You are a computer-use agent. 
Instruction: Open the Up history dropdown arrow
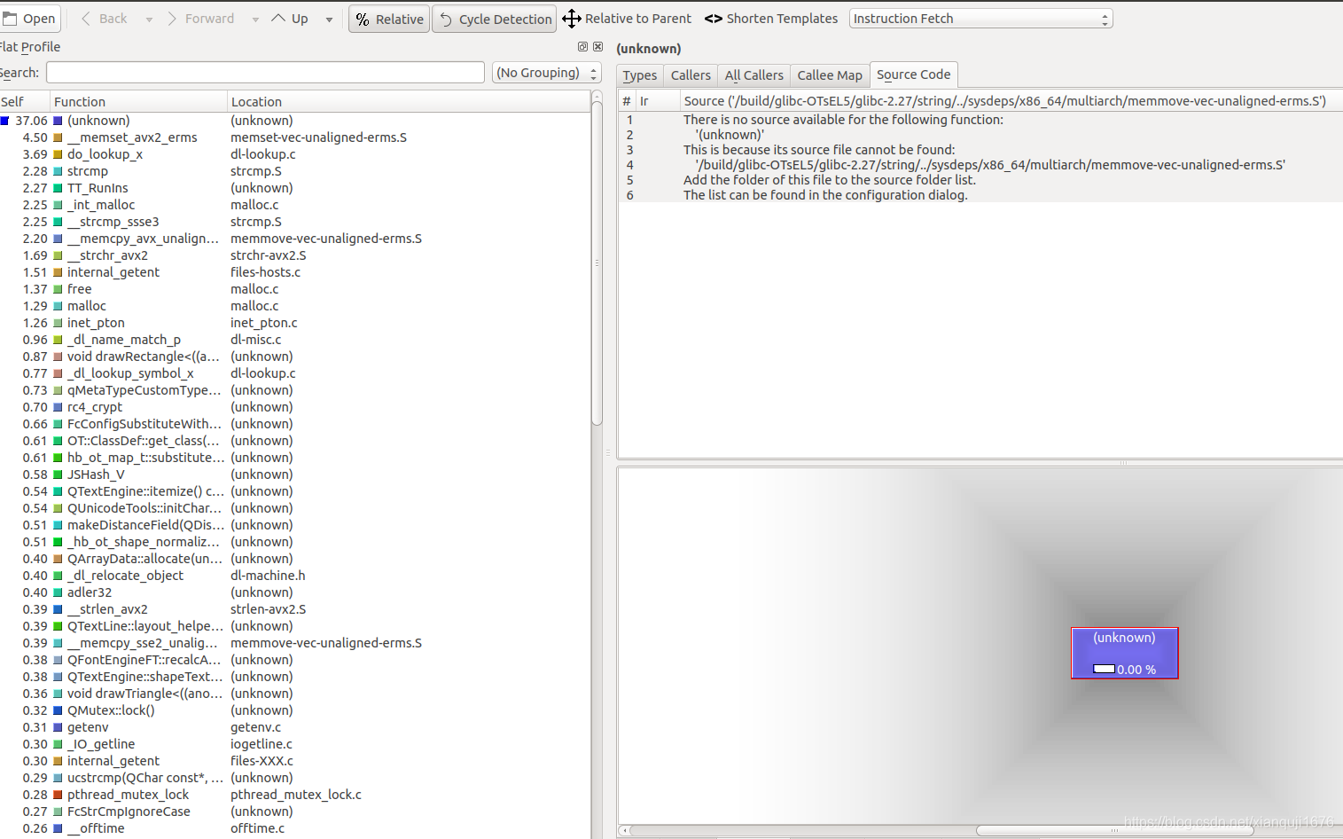tap(329, 20)
